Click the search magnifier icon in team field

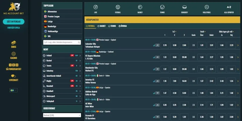(79, 42)
